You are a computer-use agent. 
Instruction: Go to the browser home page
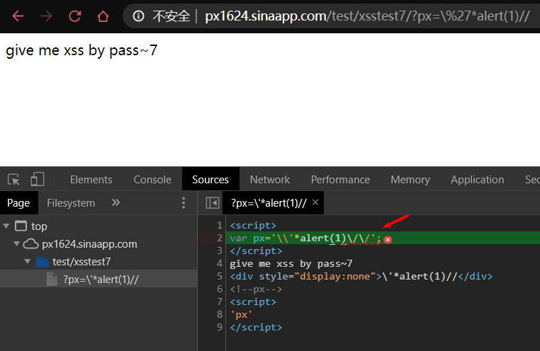pyautogui.click(x=103, y=16)
